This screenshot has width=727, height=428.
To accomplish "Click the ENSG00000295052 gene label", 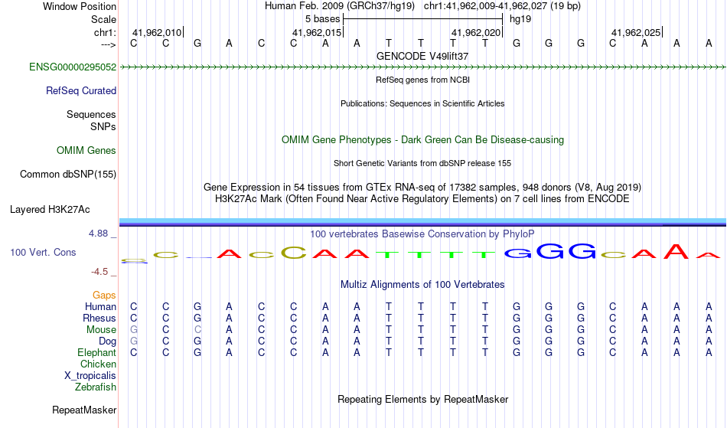I will coord(73,67).
